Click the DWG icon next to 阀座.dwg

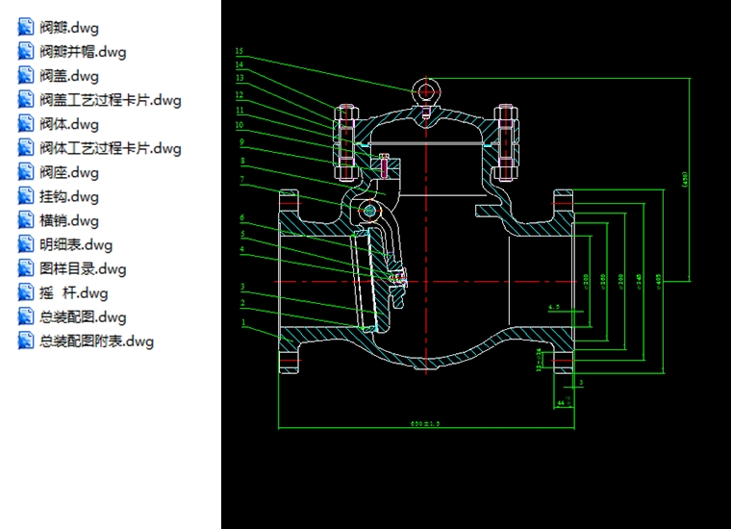[26, 172]
